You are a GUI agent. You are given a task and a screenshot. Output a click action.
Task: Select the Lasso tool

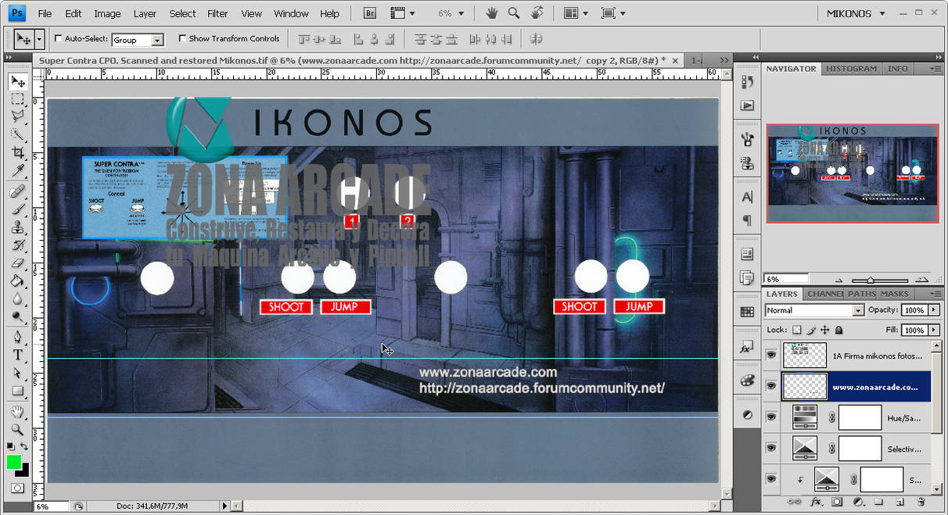tap(17, 116)
